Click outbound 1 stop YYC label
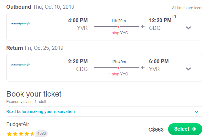212x137 pixels. 118,33
